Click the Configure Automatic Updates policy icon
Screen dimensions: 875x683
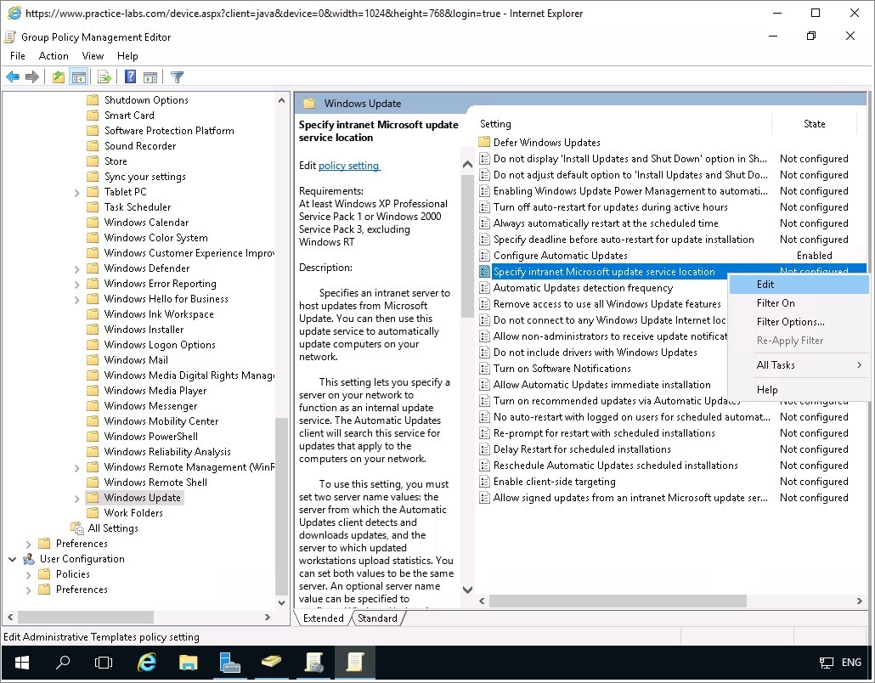484,256
